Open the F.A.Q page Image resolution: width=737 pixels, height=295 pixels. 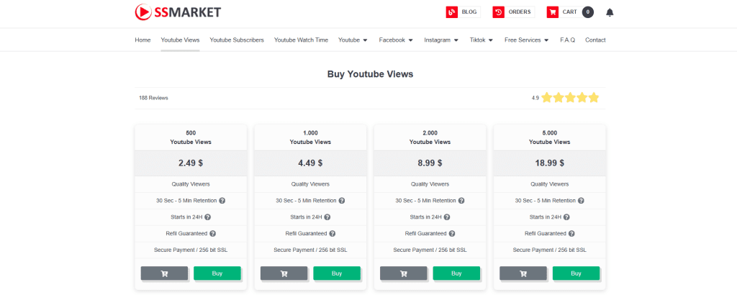tap(567, 40)
